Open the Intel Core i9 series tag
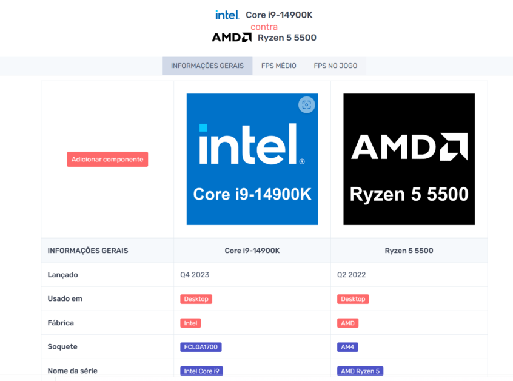Image resolution: width=513 pixels, height=381 pixels. click(x=201, y=371)
